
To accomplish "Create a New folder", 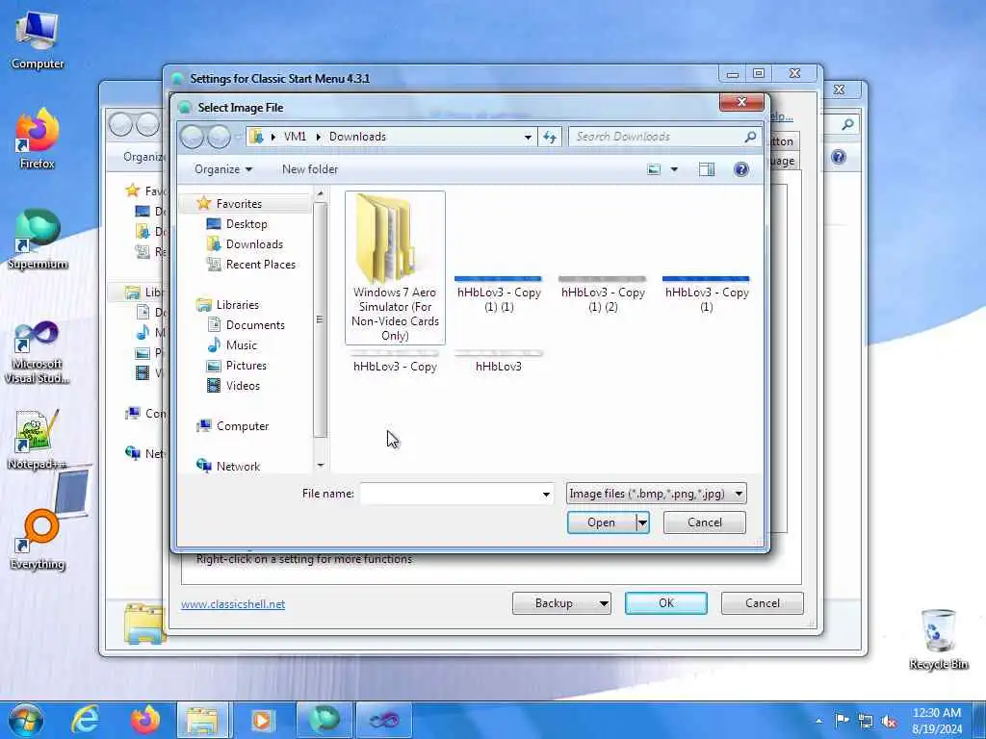I will point(310,169).
